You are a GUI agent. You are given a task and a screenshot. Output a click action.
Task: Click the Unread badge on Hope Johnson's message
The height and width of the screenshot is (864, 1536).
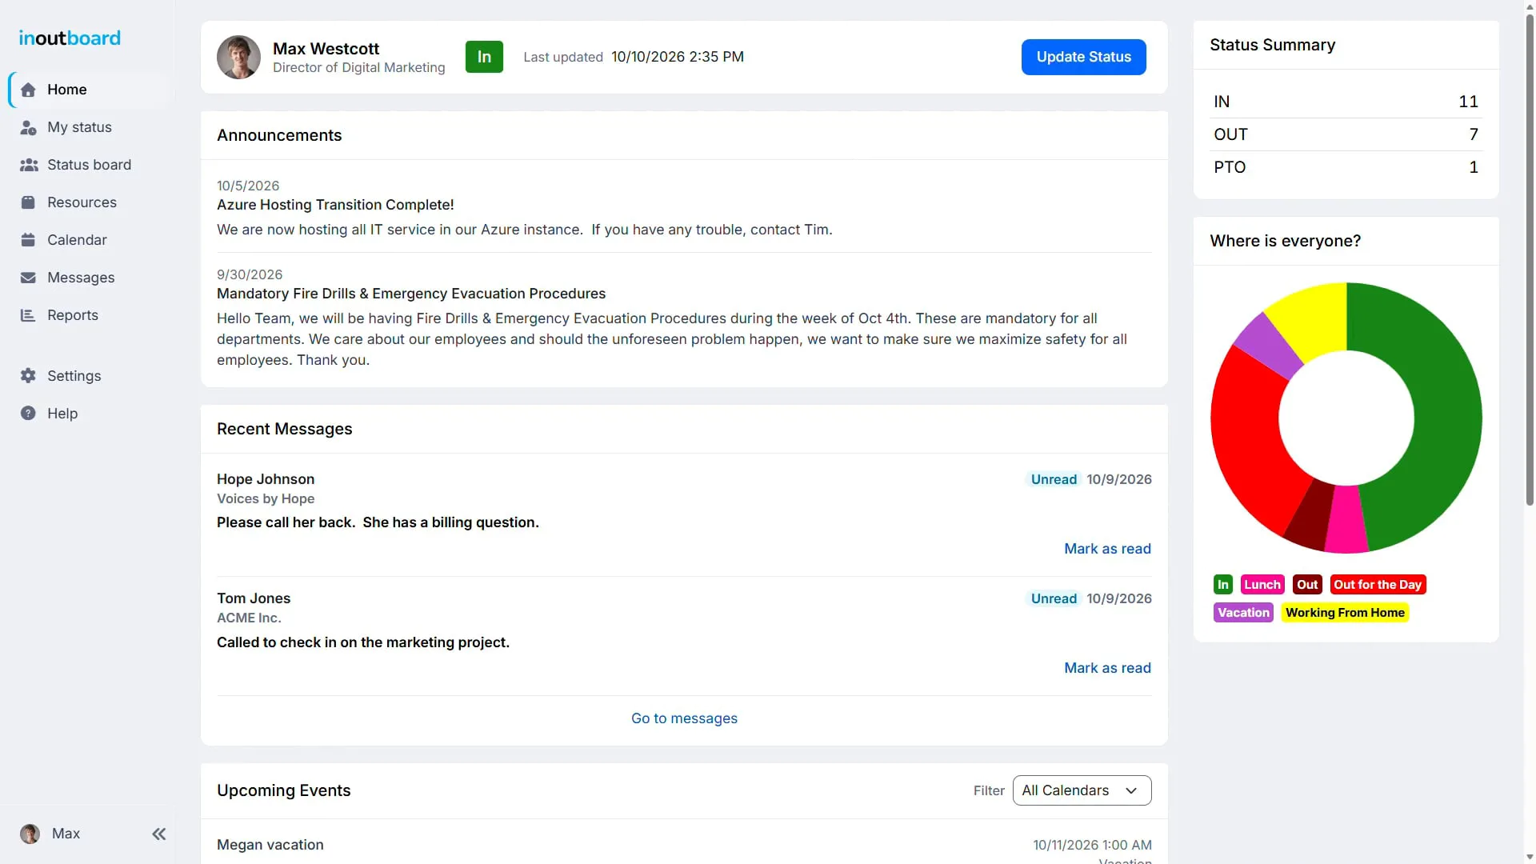(1054, 479)
